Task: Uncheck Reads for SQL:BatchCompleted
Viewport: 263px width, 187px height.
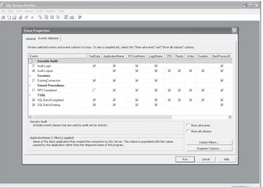Action: (179, 100)
